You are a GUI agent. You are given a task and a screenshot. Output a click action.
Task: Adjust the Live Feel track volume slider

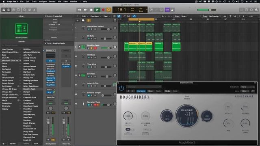pyautogui.click(x=106, y=77)
